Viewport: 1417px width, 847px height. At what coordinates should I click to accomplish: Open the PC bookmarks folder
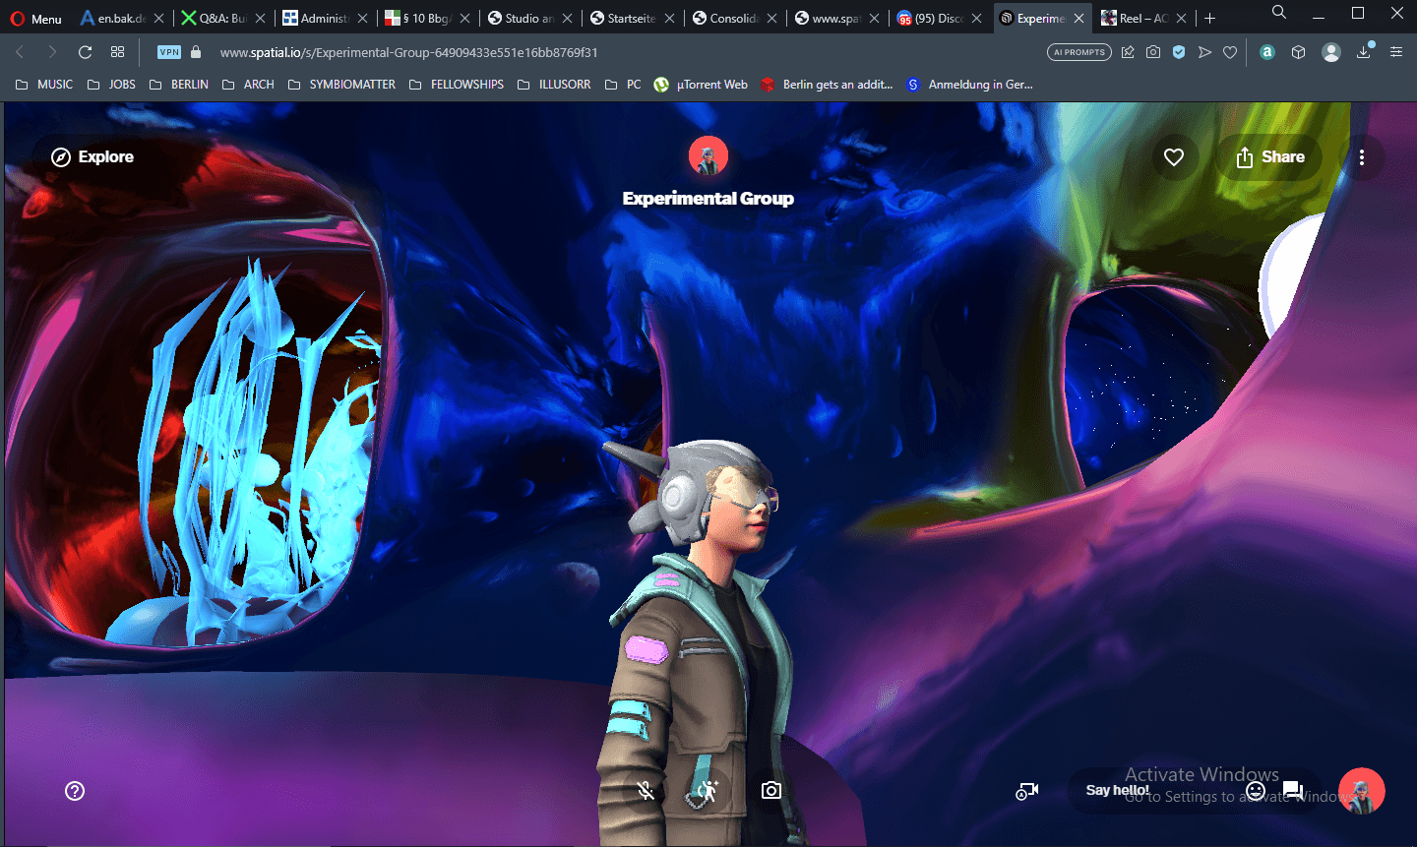(x=623, y=85)
